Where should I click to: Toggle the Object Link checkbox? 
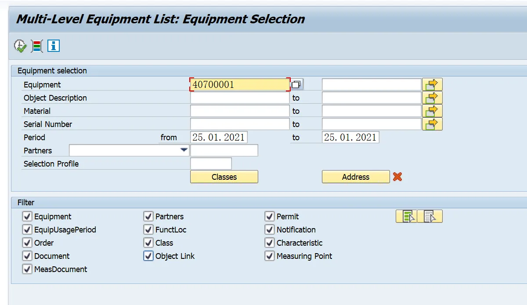click(x=148, y=256)
